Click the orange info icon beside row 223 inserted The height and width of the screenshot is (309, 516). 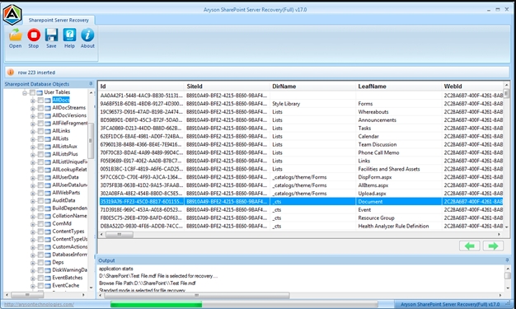11,72
